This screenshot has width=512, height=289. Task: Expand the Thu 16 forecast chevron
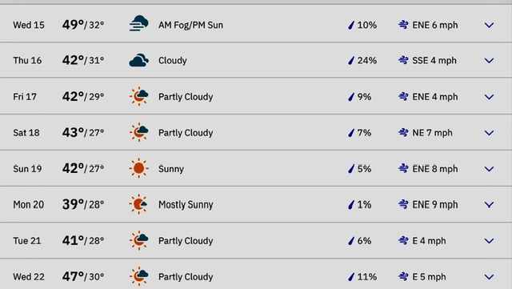click(489, 61)
